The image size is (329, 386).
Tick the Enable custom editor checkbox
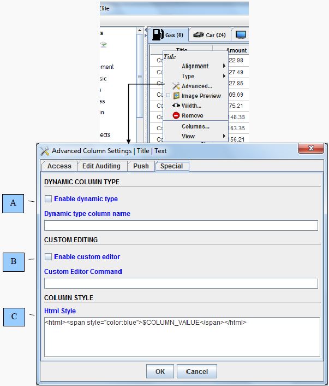pos(49,256)
